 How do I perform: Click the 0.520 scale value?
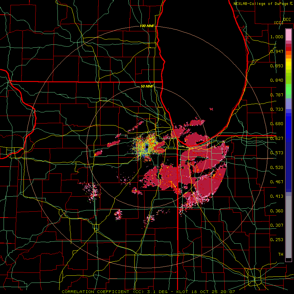click(277, 168)
